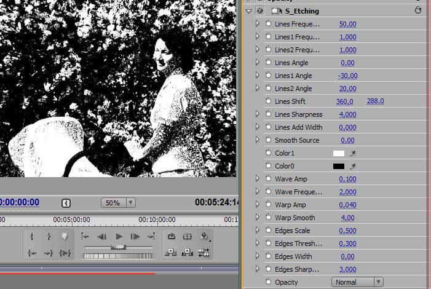Click the bracket icon beside the current timecode
The image size is (431, 289).
click(x=66, y=203)
